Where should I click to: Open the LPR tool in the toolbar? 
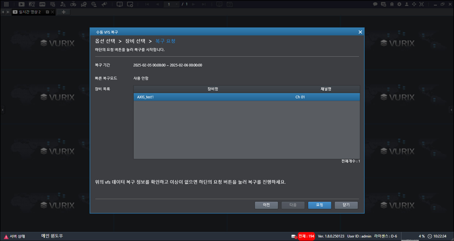(42, 4)
